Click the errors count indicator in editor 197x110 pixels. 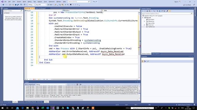(x=34, y=79)
